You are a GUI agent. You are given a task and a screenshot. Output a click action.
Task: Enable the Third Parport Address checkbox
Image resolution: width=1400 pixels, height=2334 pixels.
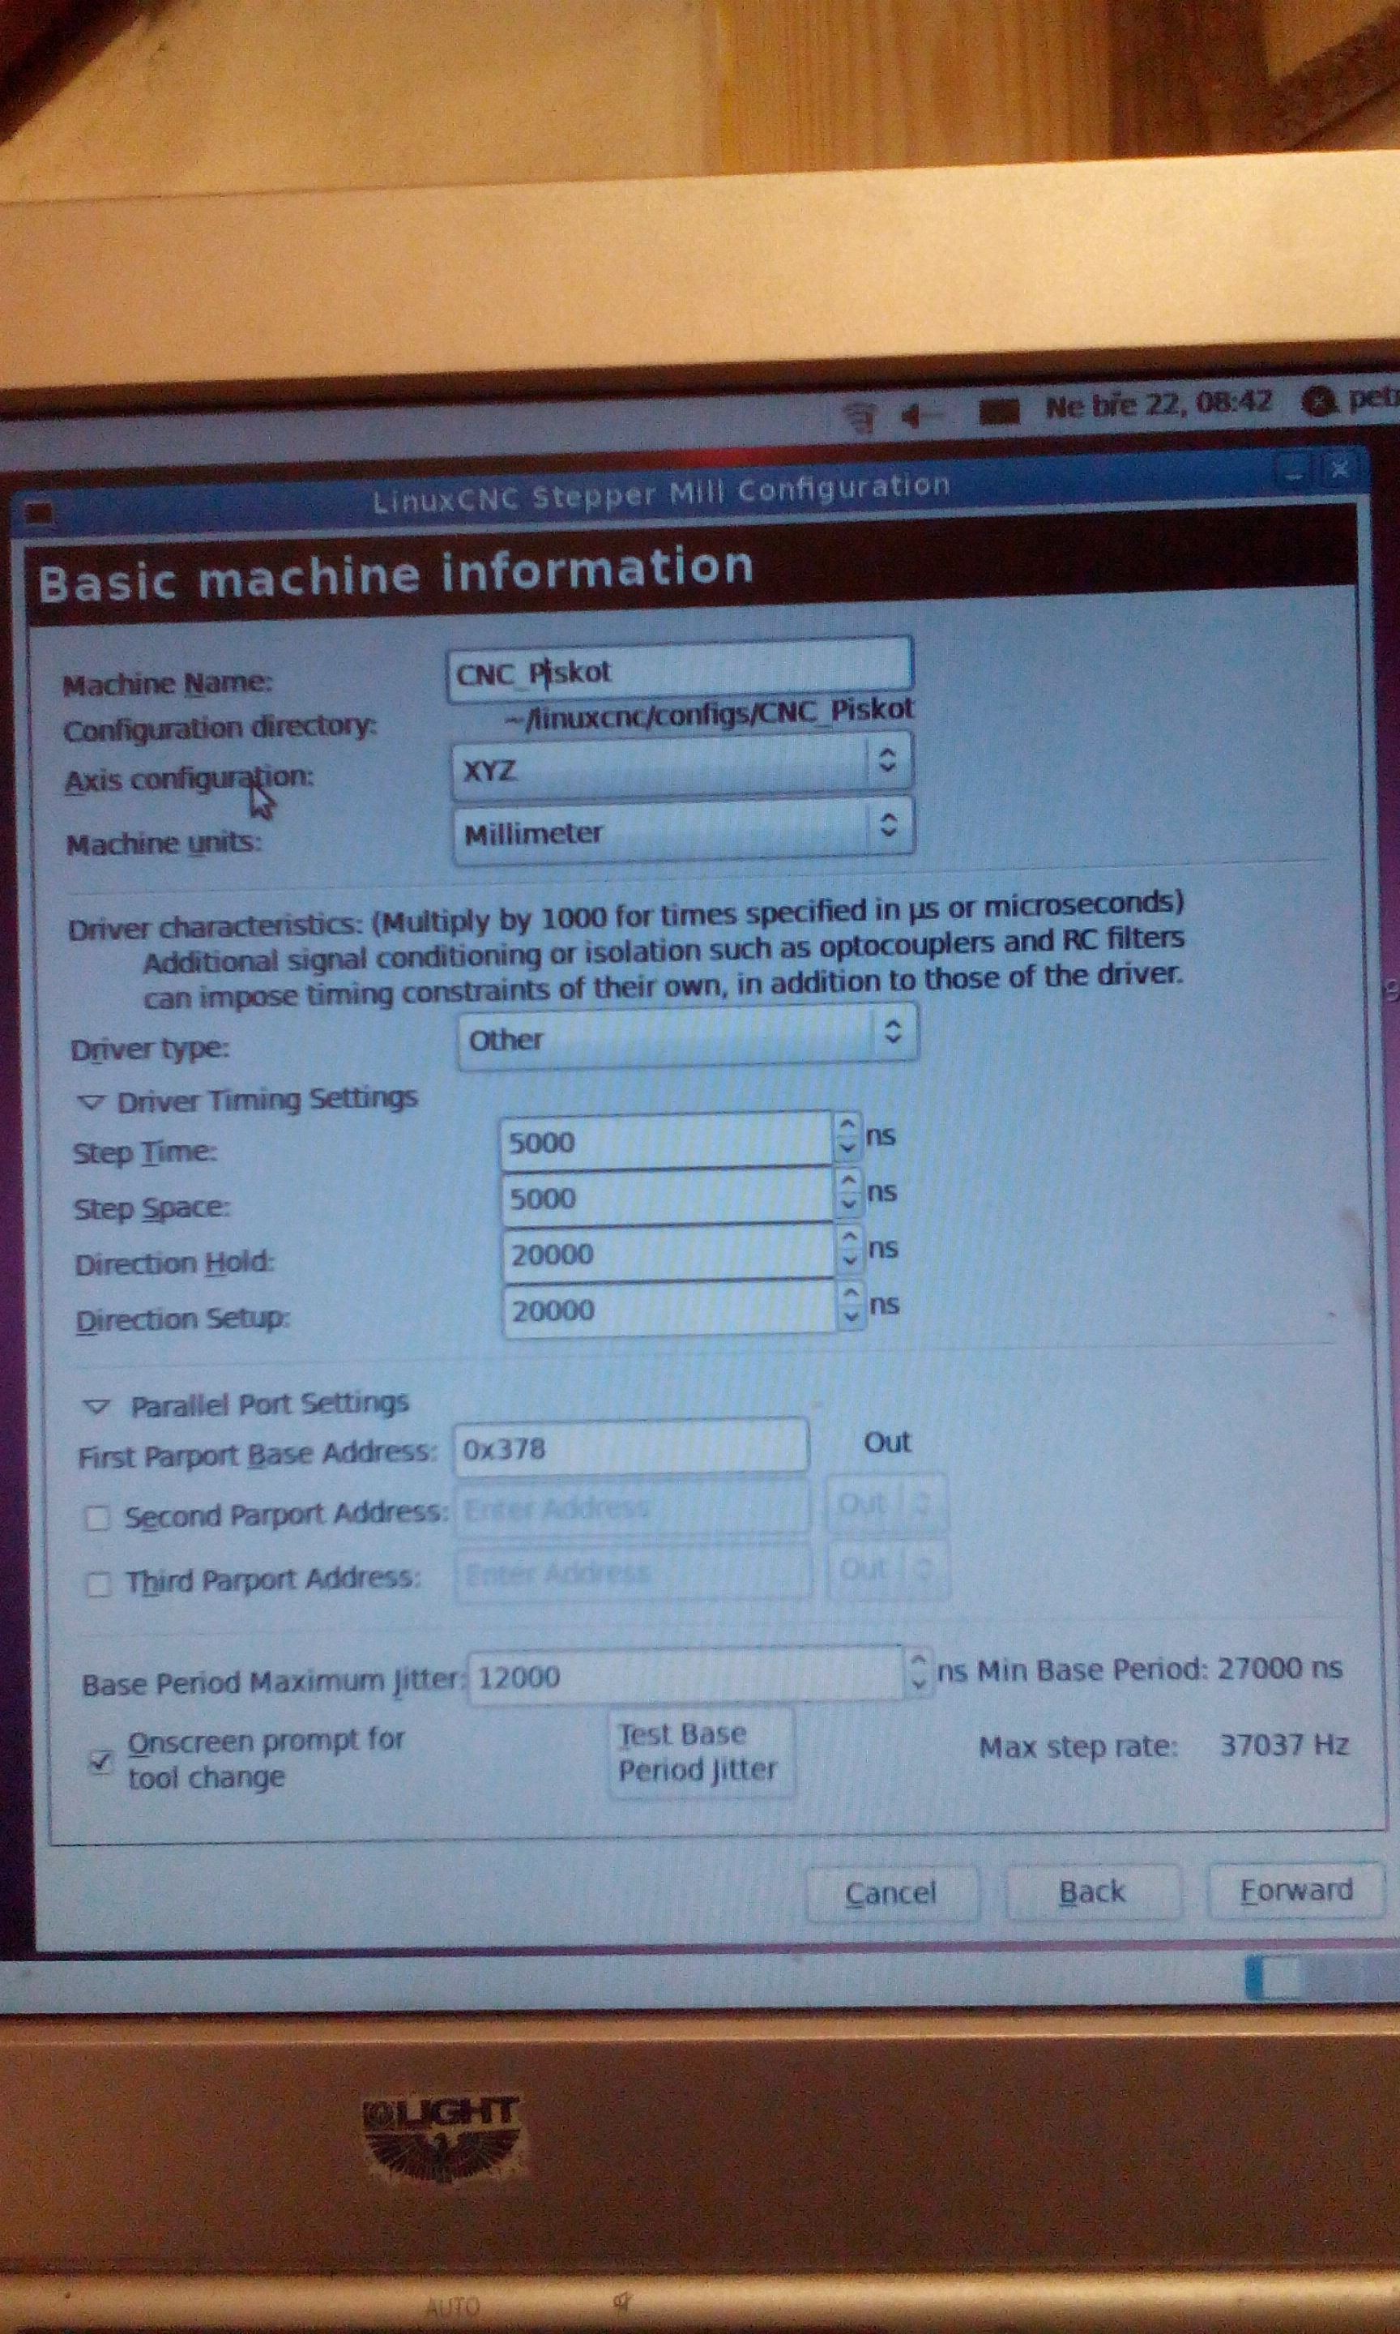(98, 1583)
